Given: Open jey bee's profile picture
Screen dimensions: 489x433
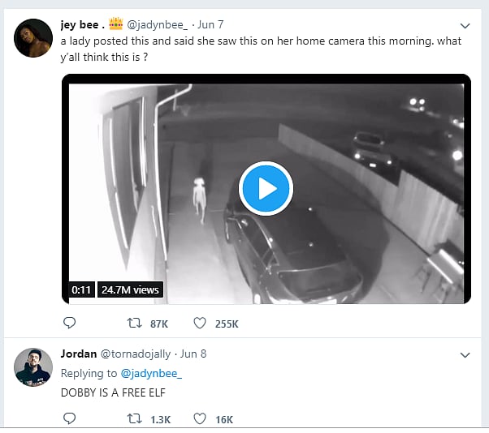Looking at the screenshot, I should coord(34,38).
